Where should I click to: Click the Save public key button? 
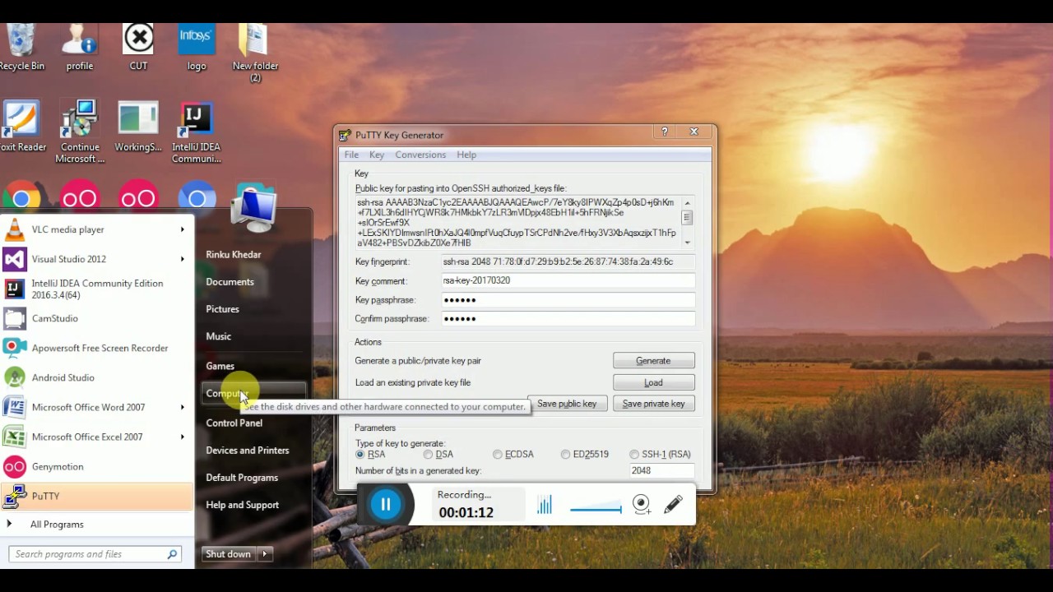(x=567, y=404)
